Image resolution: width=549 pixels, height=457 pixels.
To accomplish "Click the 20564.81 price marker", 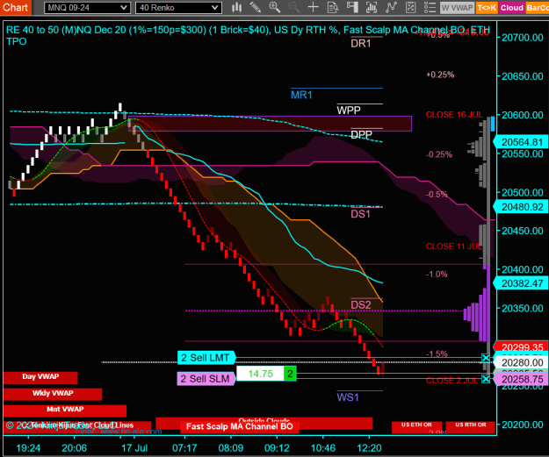I will [520, 142].
